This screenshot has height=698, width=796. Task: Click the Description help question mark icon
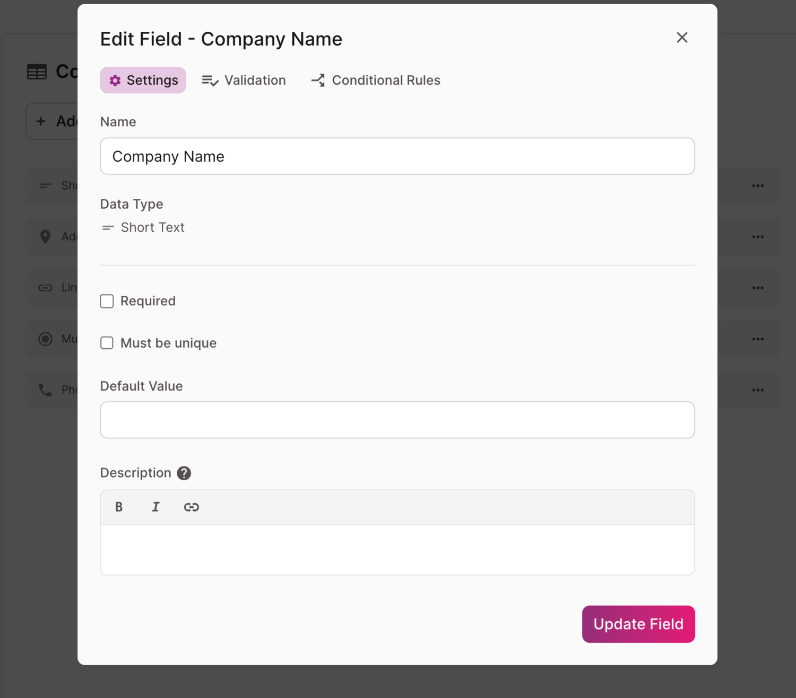click(184, 473)
